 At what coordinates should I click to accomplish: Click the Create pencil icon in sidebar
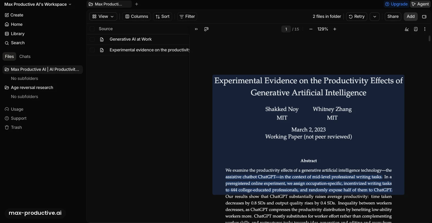pos(7,15)
